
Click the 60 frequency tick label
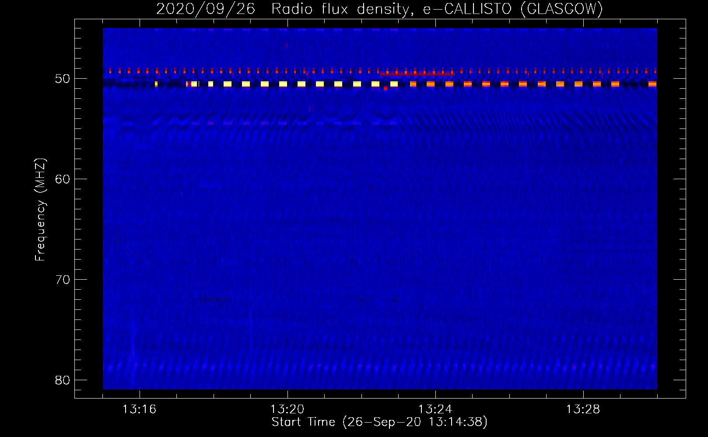63,179
